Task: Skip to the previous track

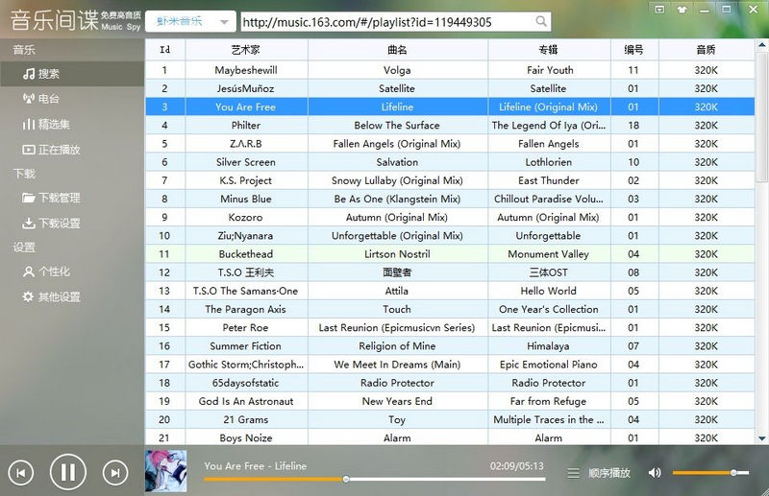Action: 21,471
